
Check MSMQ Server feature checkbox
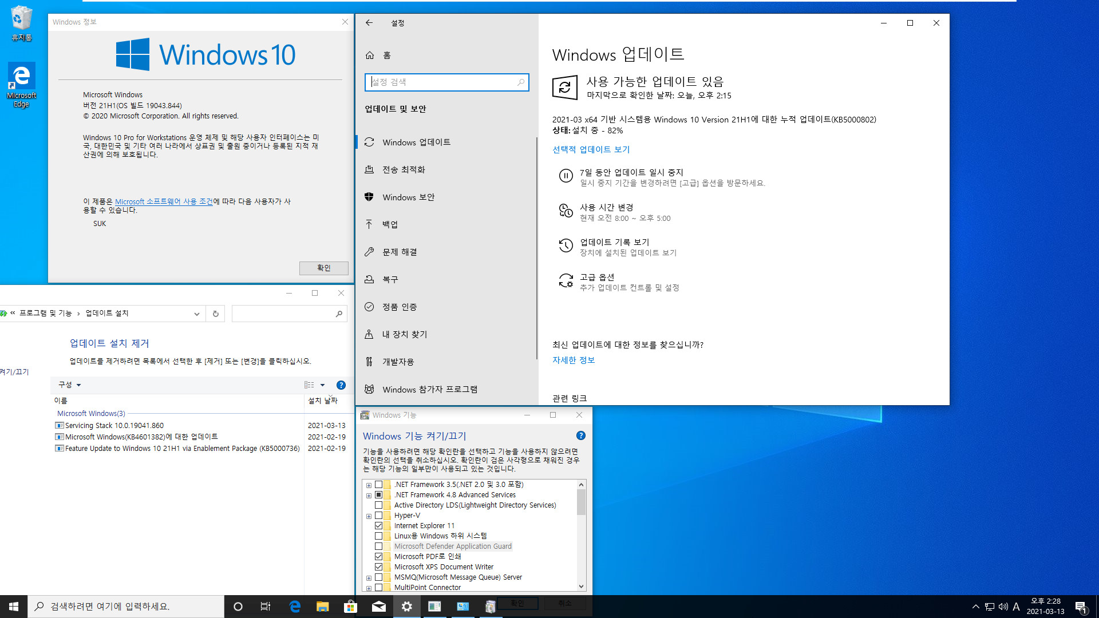pos(378,577)
